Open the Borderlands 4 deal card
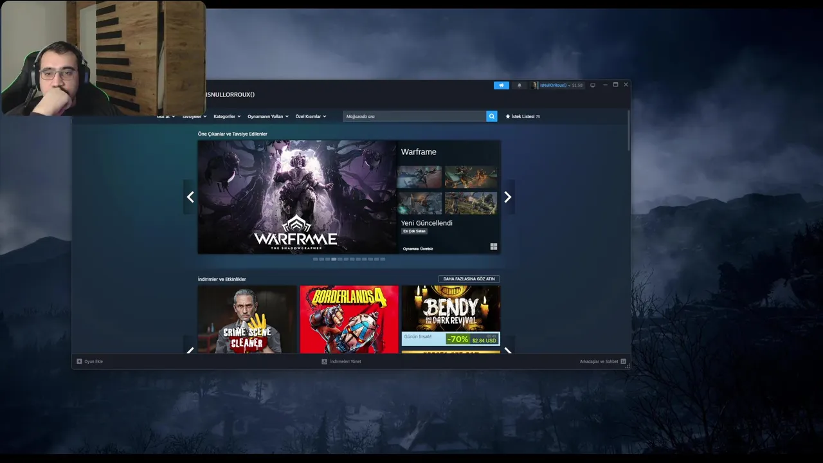This screenshot has width=823, height=463. pyautogui.click(x=349, y=319)
